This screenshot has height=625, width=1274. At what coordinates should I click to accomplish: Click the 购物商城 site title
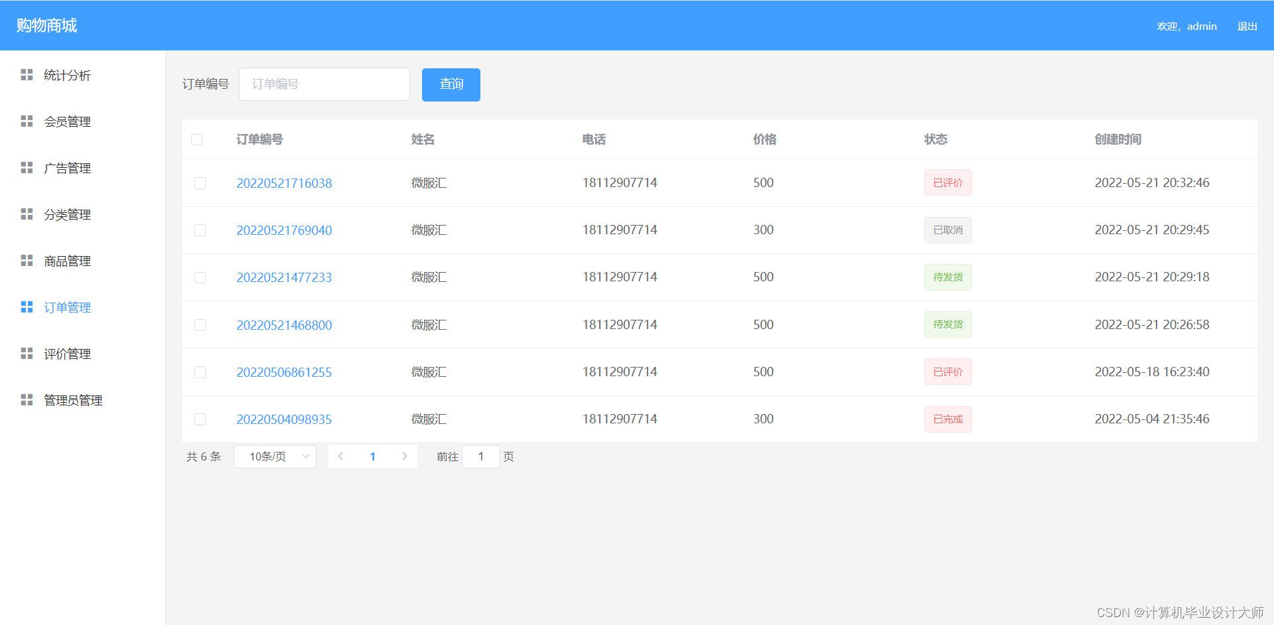click(x=46, y=25)
